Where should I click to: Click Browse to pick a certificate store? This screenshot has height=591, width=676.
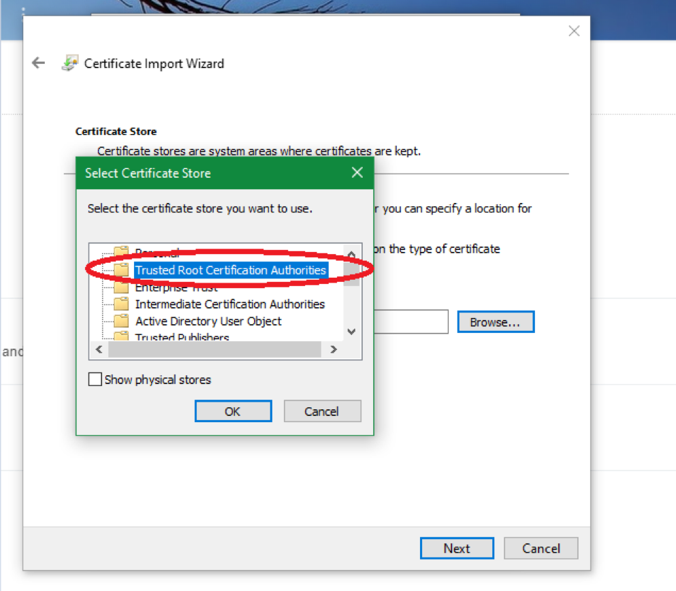click(496, 321)
